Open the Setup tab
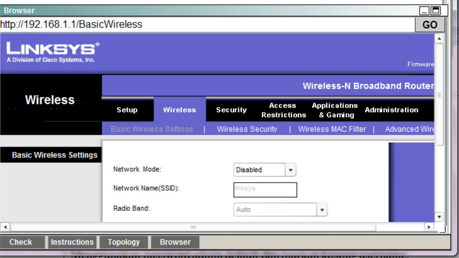 (127, 110)
